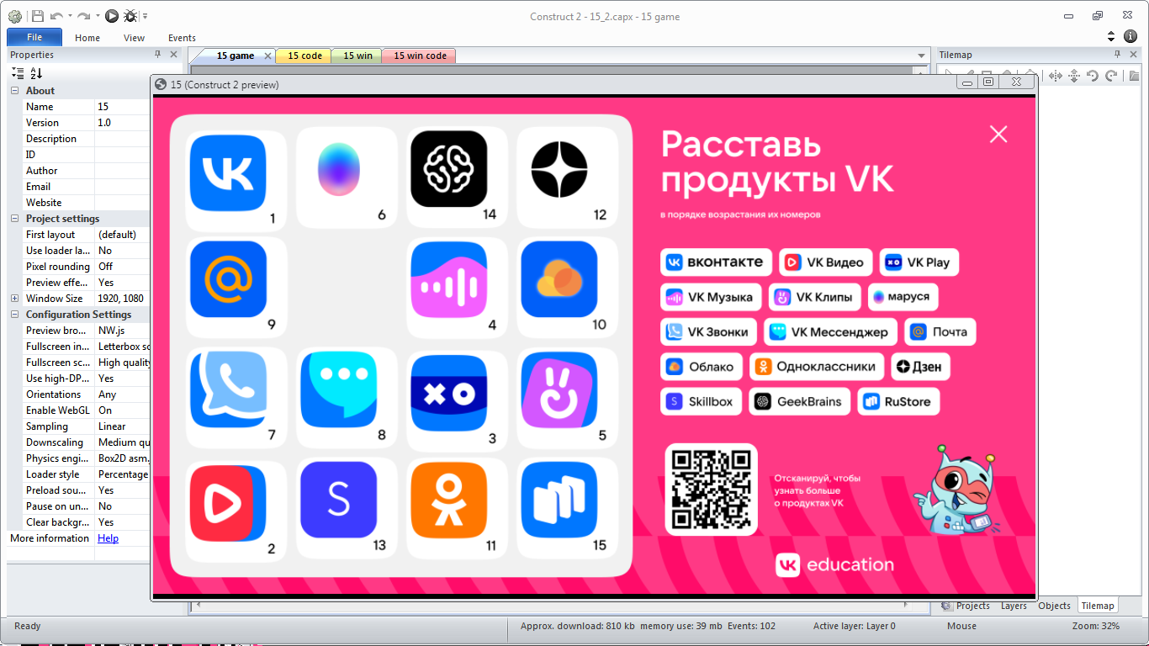
Task: Click the Name property value field
Action: (122, 107)
